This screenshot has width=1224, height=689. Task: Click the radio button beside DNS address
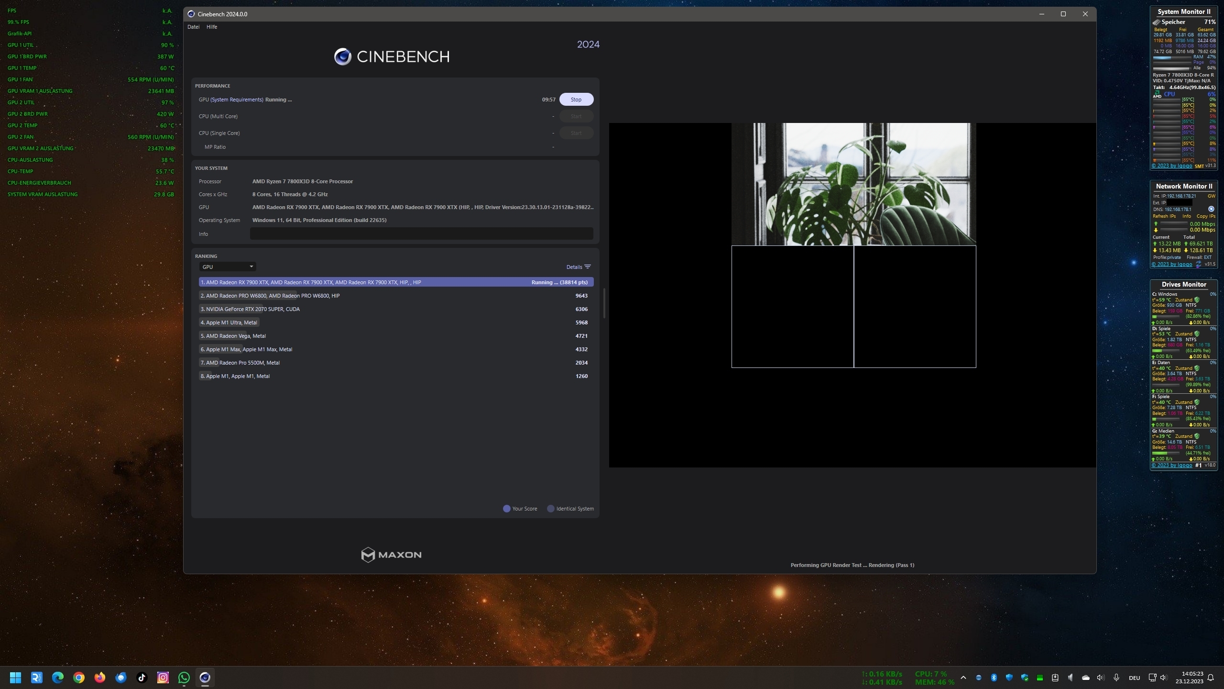click(1211, 209)
